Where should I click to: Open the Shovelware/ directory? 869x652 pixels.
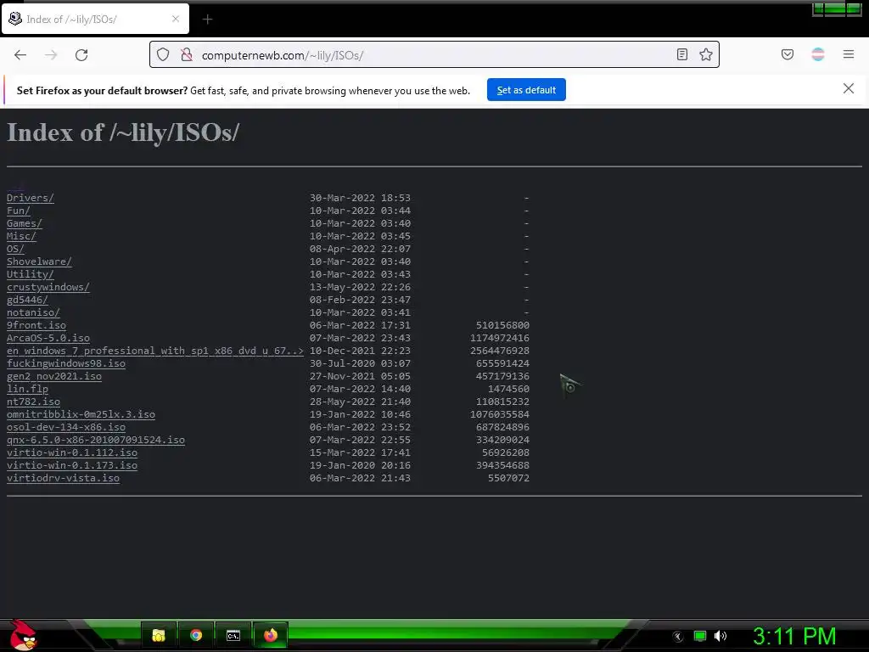point(39,261)
